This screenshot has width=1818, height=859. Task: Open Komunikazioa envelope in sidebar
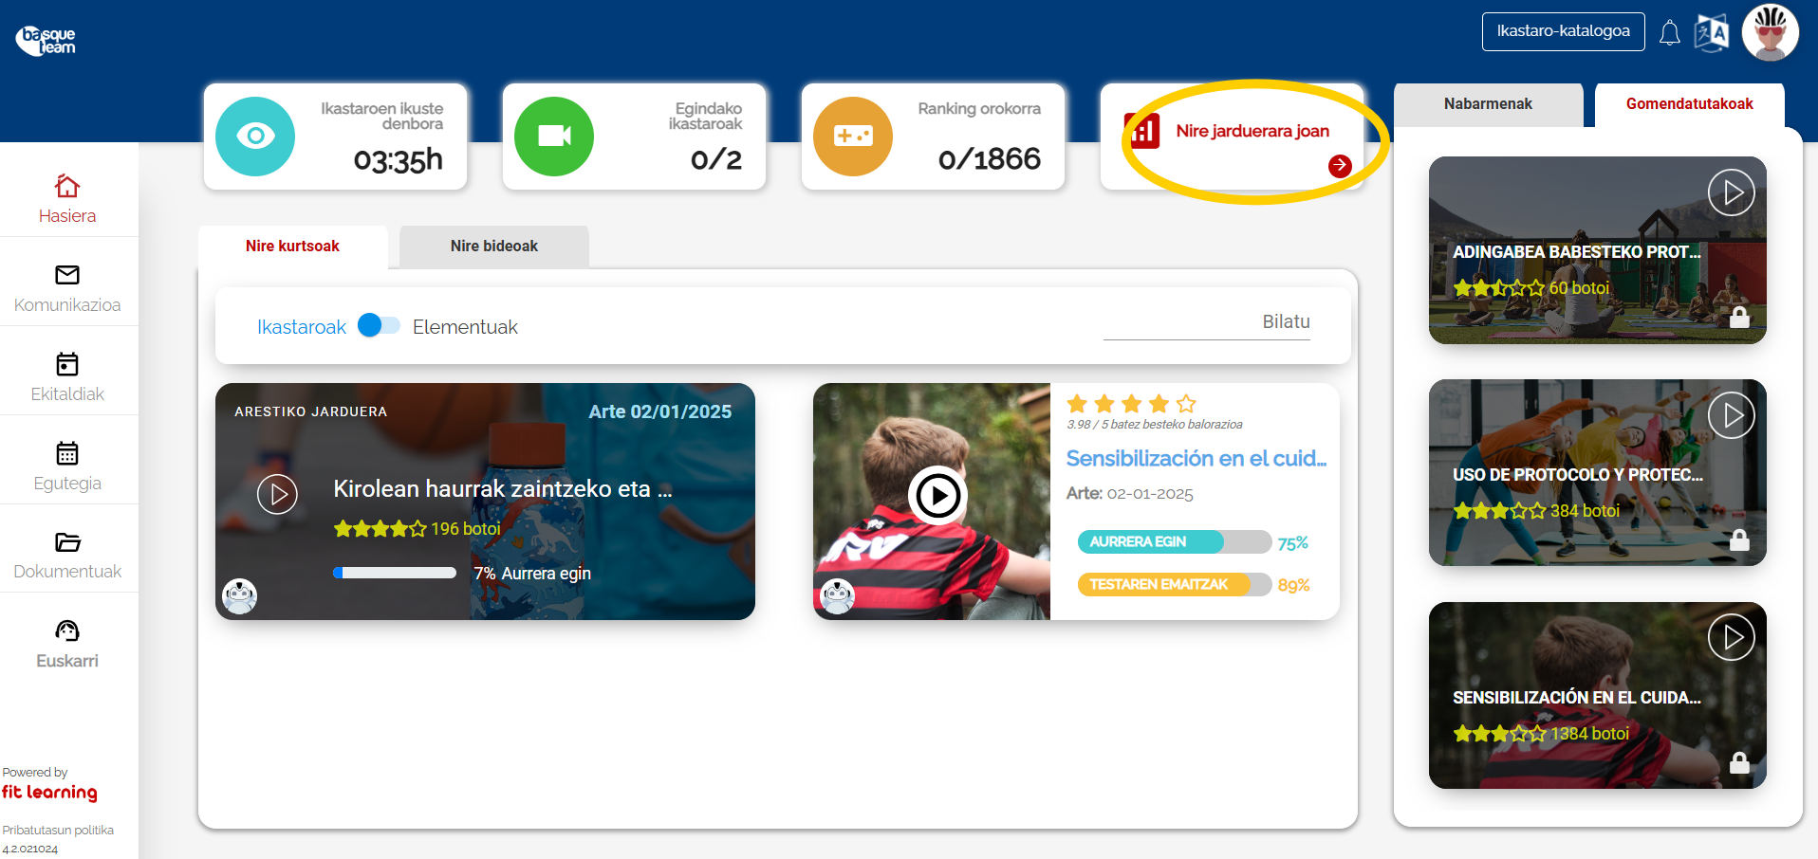coord(67,275)
